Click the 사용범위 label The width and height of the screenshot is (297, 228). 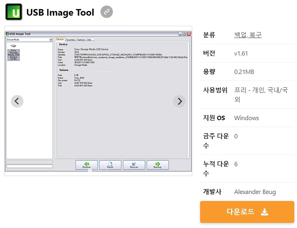(215, 90)
